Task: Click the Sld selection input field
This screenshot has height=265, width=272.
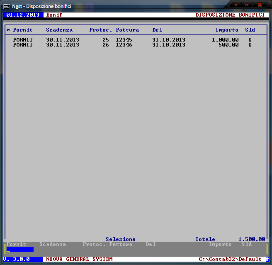Action: click(x=247, y=249)
